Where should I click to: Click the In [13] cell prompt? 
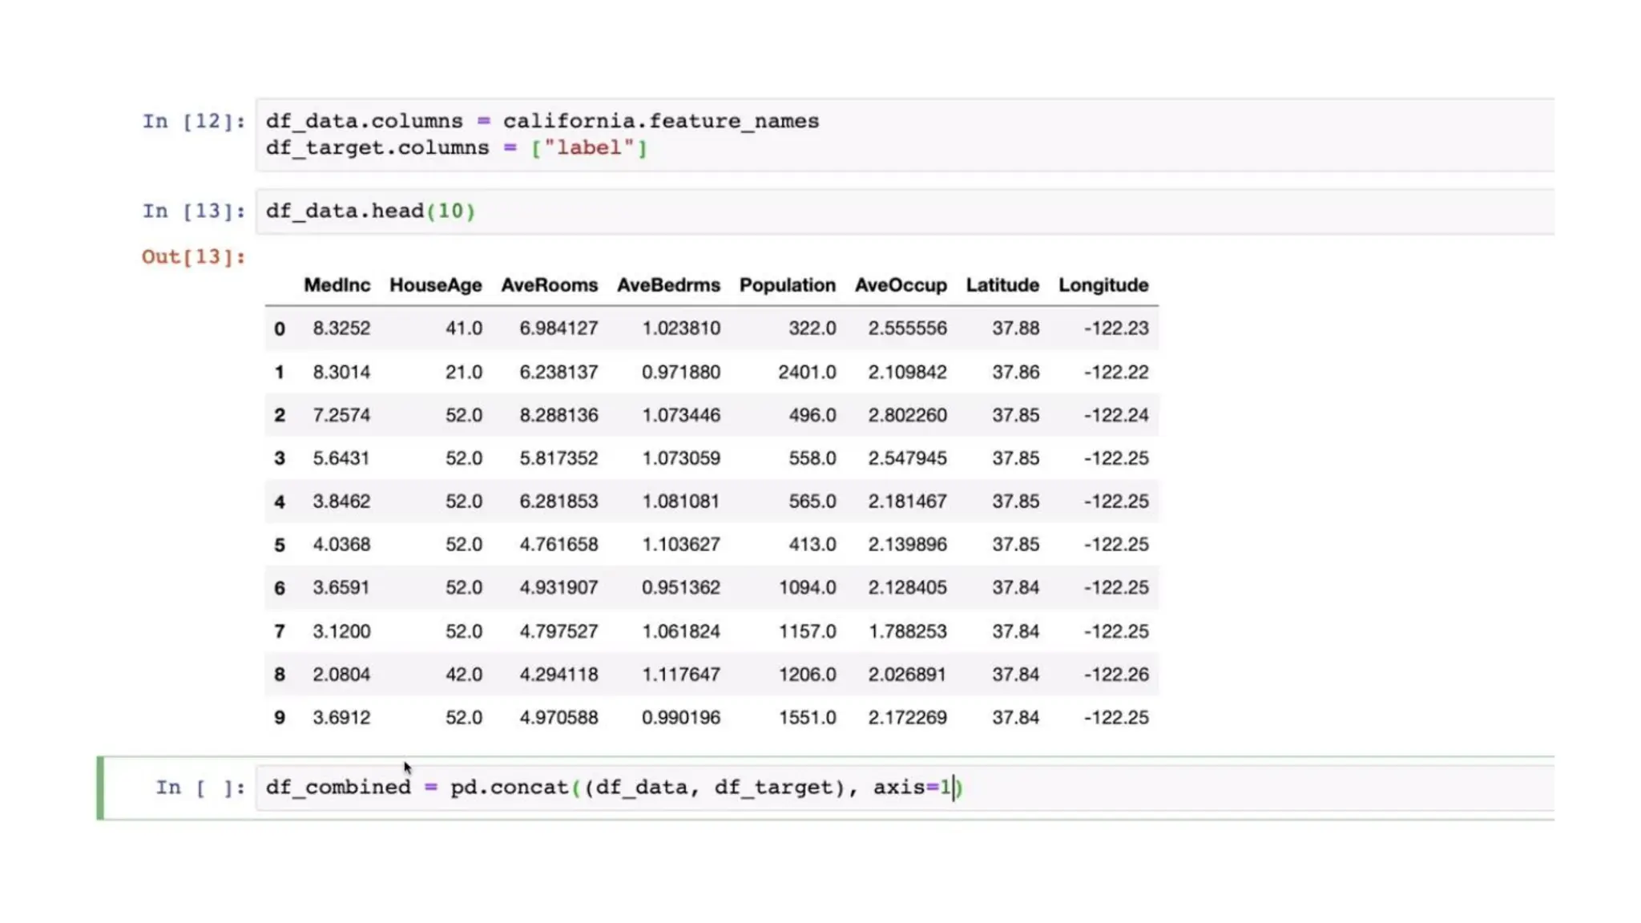(x=193, y=212)
